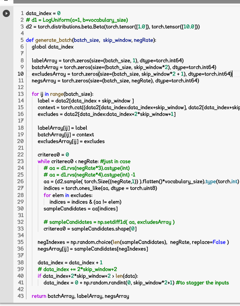Image resolution: width=240 pixels, height=306 pixels.
Task: Click the np.random.randint assignment on line 41
Action: (x=109, y=283)
